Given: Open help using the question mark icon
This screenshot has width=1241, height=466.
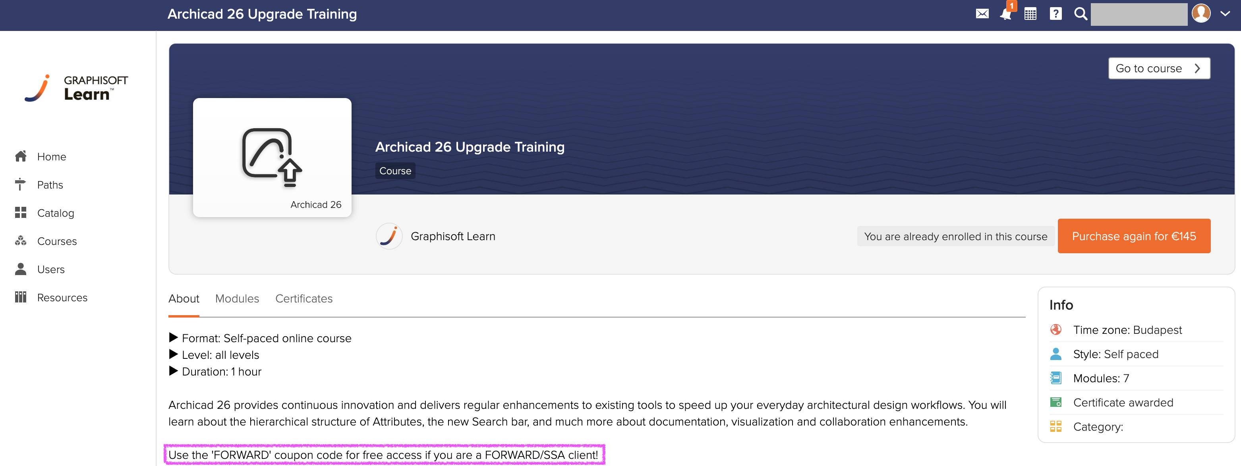Looking at the screenshot, I should [x=1055, y=14].
